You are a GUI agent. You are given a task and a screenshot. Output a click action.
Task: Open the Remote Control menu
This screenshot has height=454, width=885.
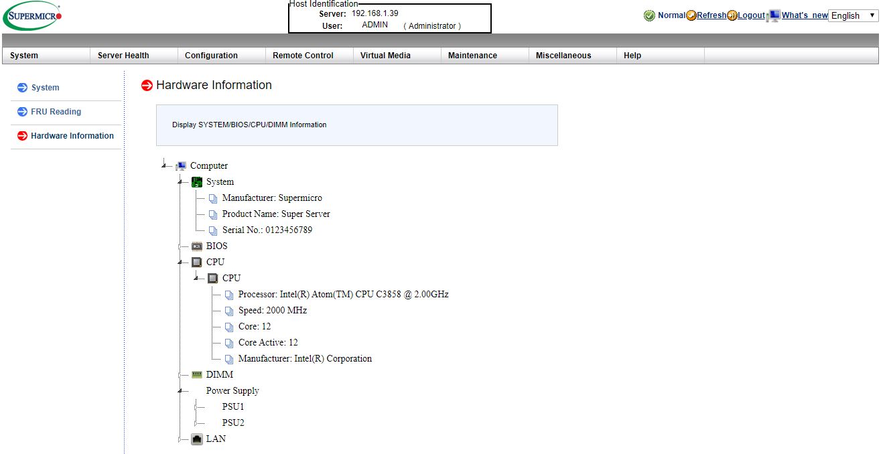point(310,56)
